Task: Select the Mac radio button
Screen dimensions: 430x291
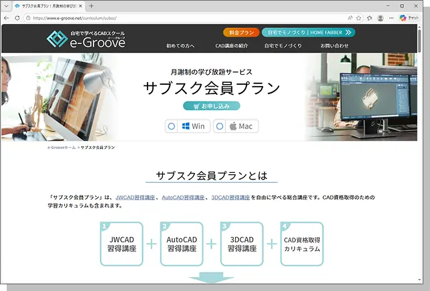Action: 220,126
